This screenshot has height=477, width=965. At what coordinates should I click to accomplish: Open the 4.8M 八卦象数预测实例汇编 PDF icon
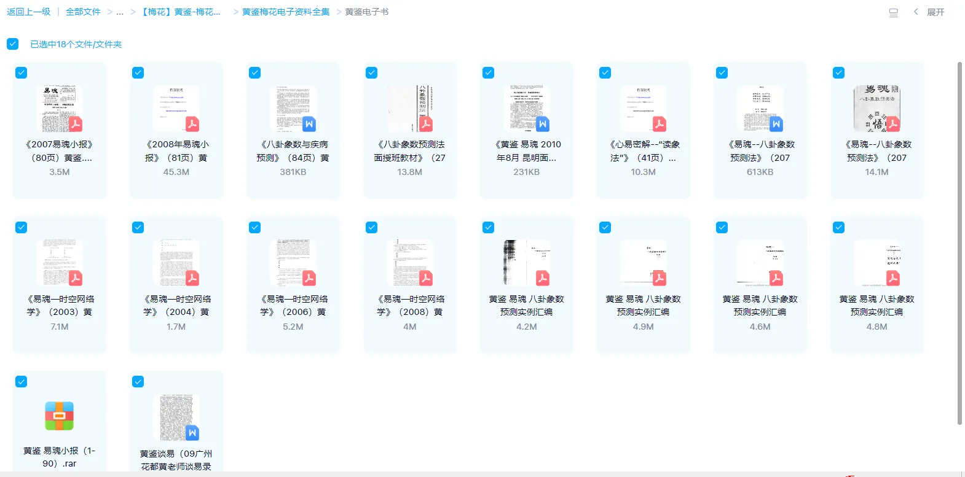pos(877,263)
